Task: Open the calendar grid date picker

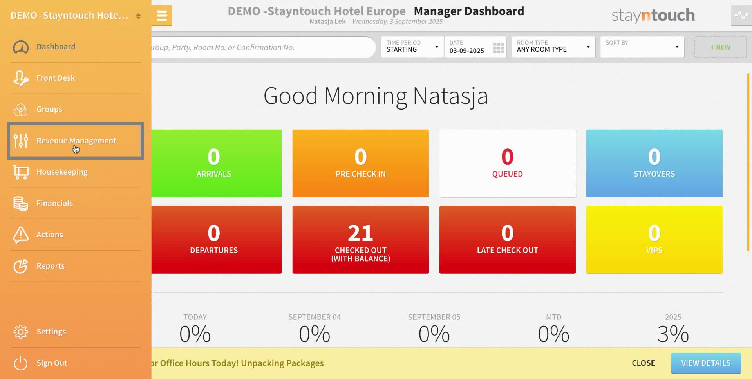Action: coord(499,48)
